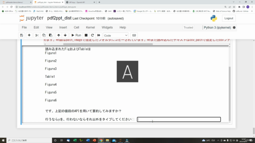This screenshot has height=143, width=255.
Task: Open the browser profile avatar
Action: 248,7
